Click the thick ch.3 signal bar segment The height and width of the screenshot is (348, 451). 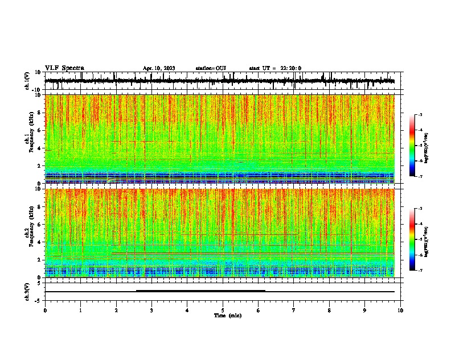pyautogui.click(x=200, y=291)
